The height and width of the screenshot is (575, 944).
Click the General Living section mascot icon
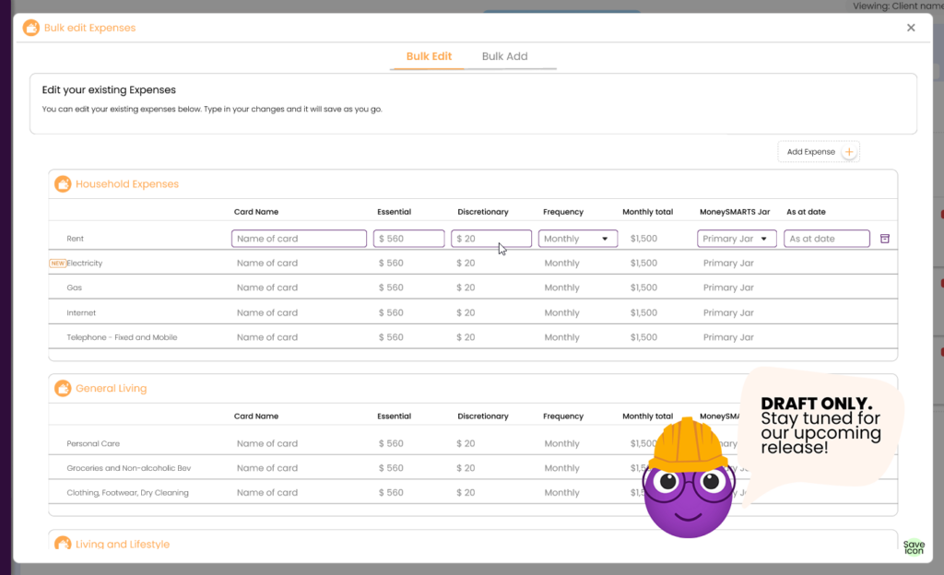click(x=63, y=388)
